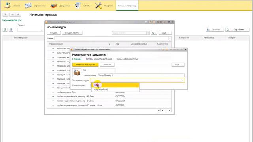Switch to Цены номенклатуры tab
The height and width of the screenshot is (142, 253).
pos(127,59)
